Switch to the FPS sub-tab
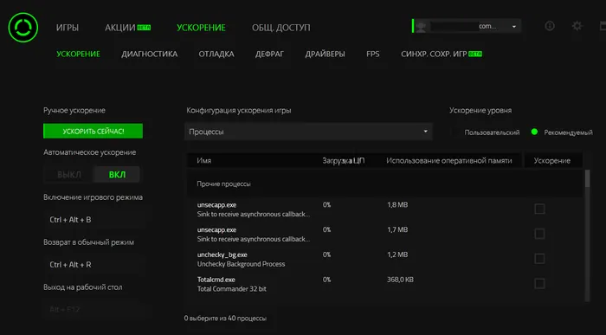Screen dimensions: 606x335 coord(373,54)
